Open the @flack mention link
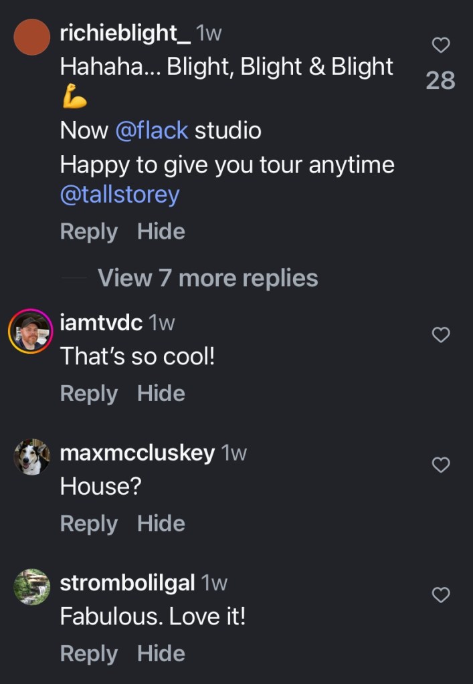 [x=152, y=130]
